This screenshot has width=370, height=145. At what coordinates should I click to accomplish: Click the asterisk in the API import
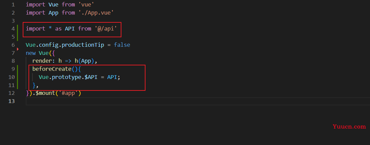click(x=50, y=29)
